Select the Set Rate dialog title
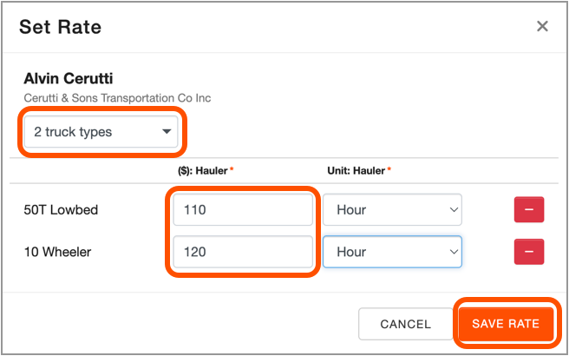569x356 pixels. click(60, 27)
